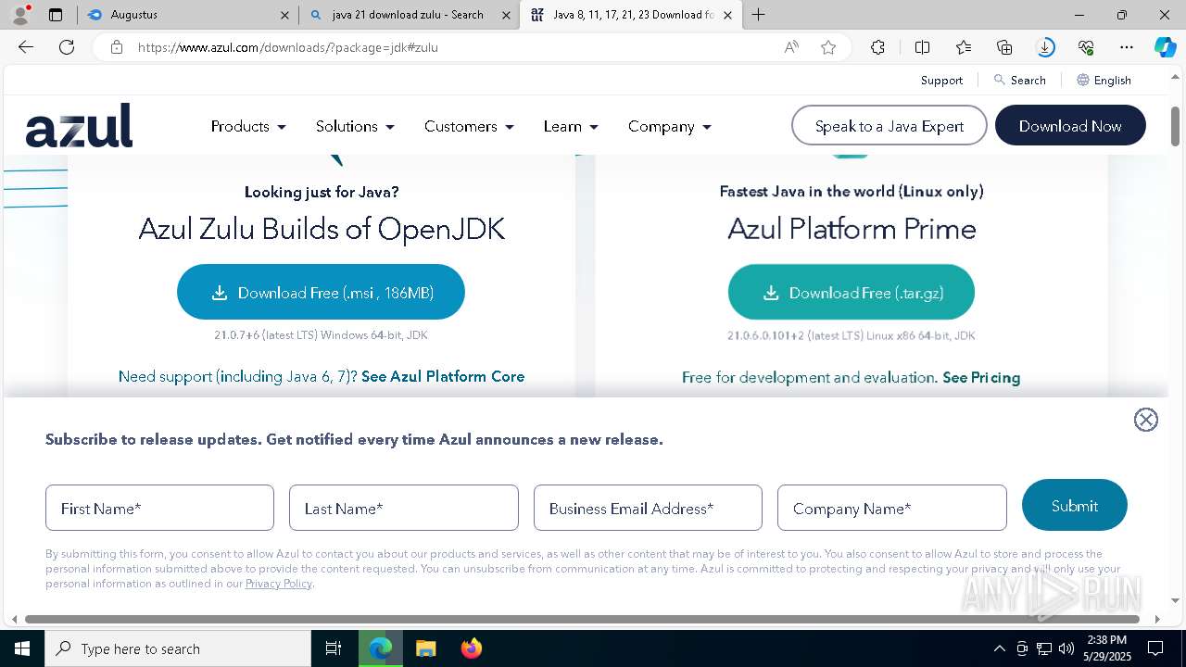Viewport: 1186px width, 667px height.
Task: Activate the Read aloud icon in address bar
Action: pos(791,47)
